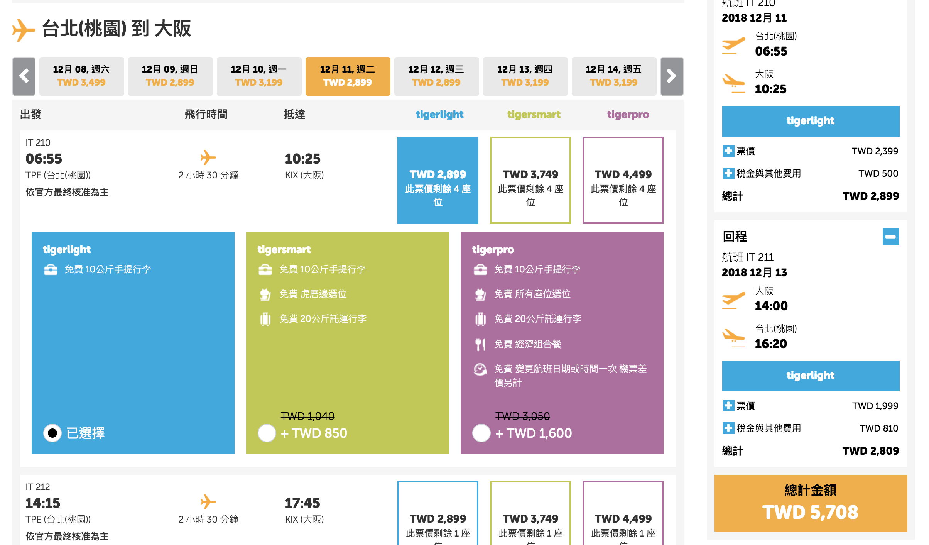Click the 免費 虎唇邊選位 text in tigersmart
Image resolution: width=929 pixels, height=545 pixels.
click(x=313, y=294)
